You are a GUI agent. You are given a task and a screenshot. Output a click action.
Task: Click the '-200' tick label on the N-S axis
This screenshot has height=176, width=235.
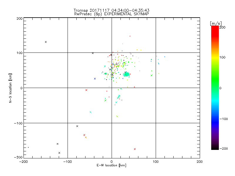(18, 157)
